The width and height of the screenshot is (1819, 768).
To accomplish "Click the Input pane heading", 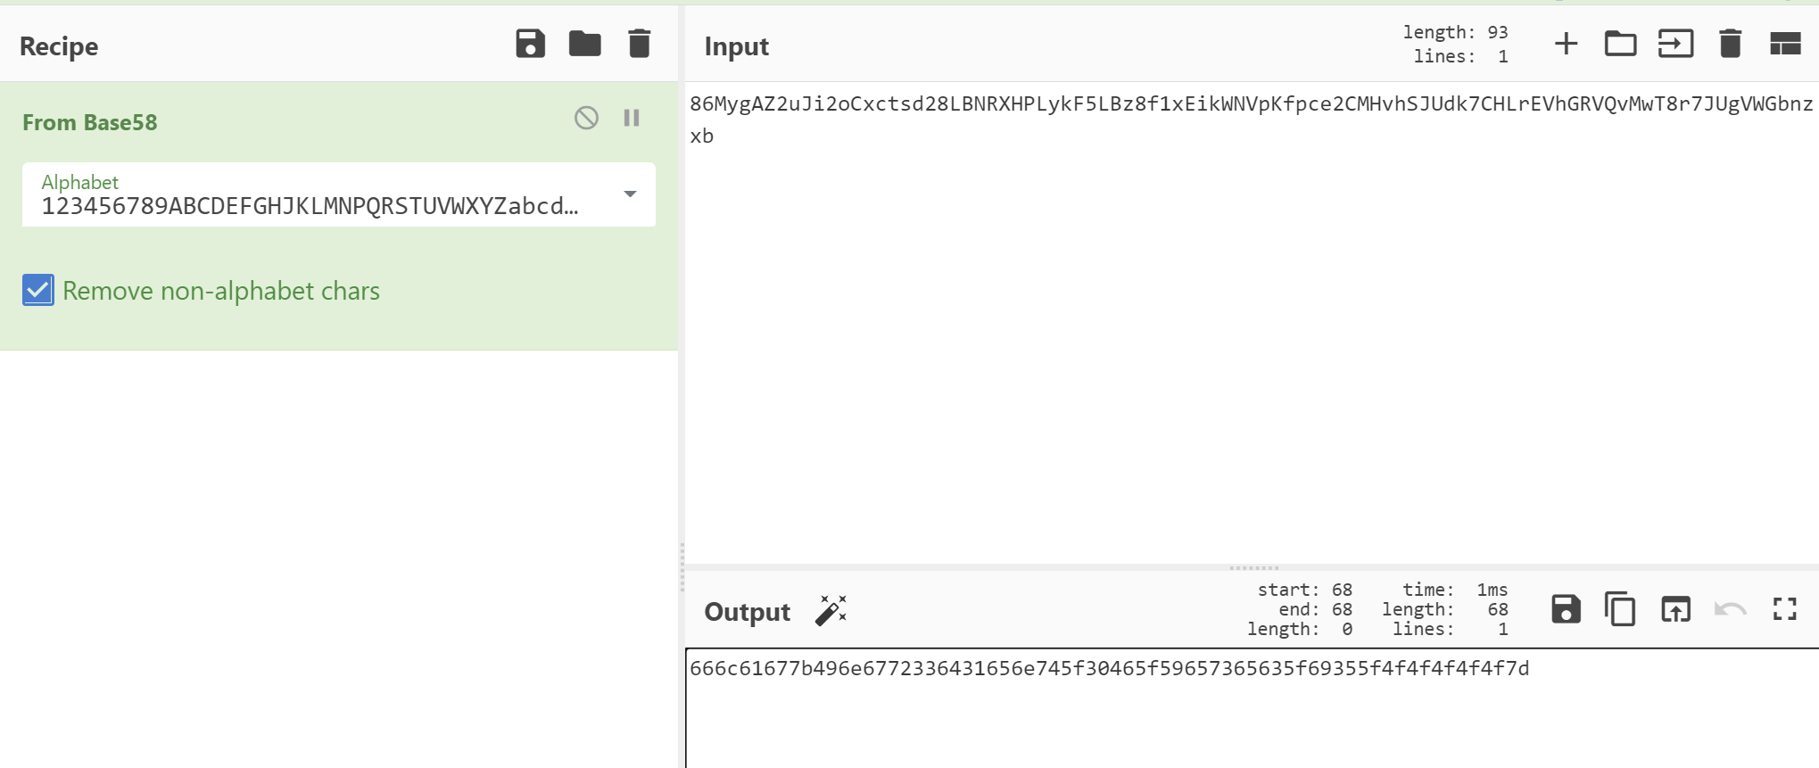I will coord(737,45).
